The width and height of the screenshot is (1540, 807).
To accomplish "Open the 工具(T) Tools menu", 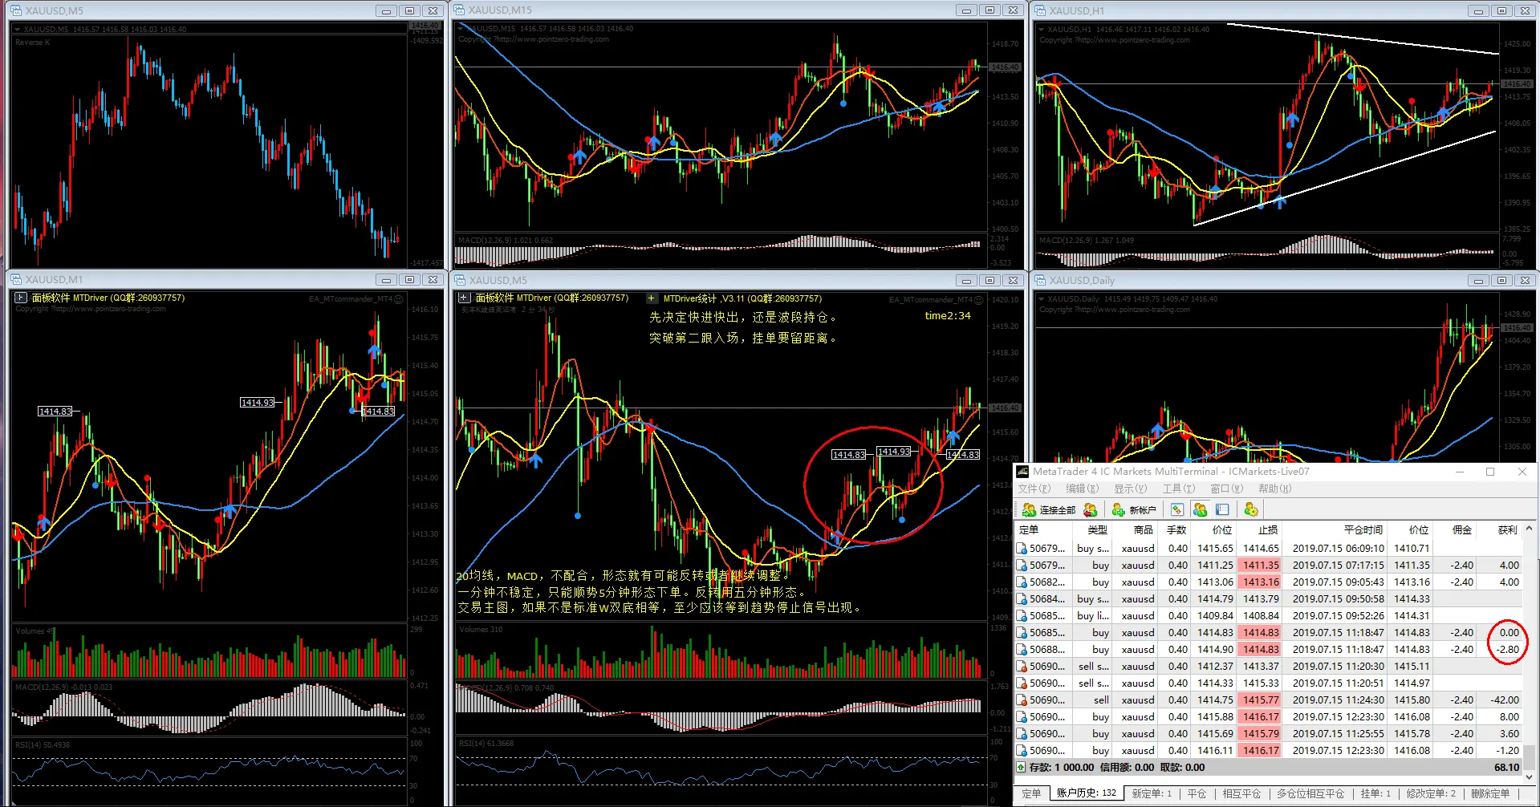I will click(1179, 489).
